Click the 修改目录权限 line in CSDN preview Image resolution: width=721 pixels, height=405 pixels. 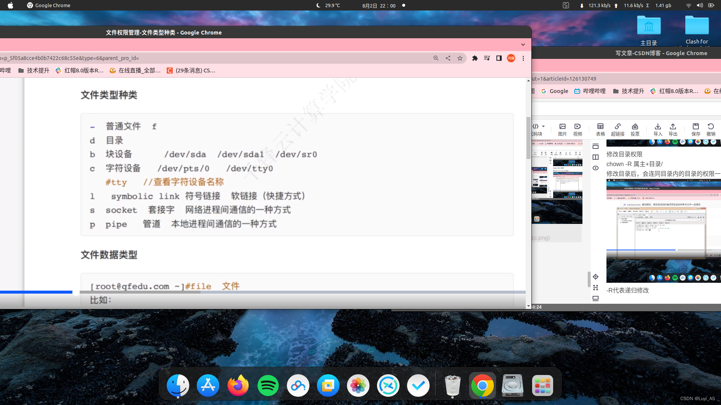click(624, 154)
